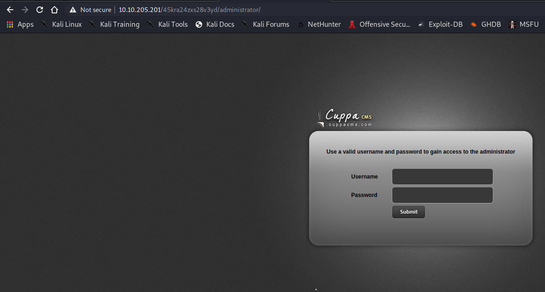Viewport: 545px width, 292px height.
Task: Open the Exploit-DB bookmark
Action: [x=440, y=24]
